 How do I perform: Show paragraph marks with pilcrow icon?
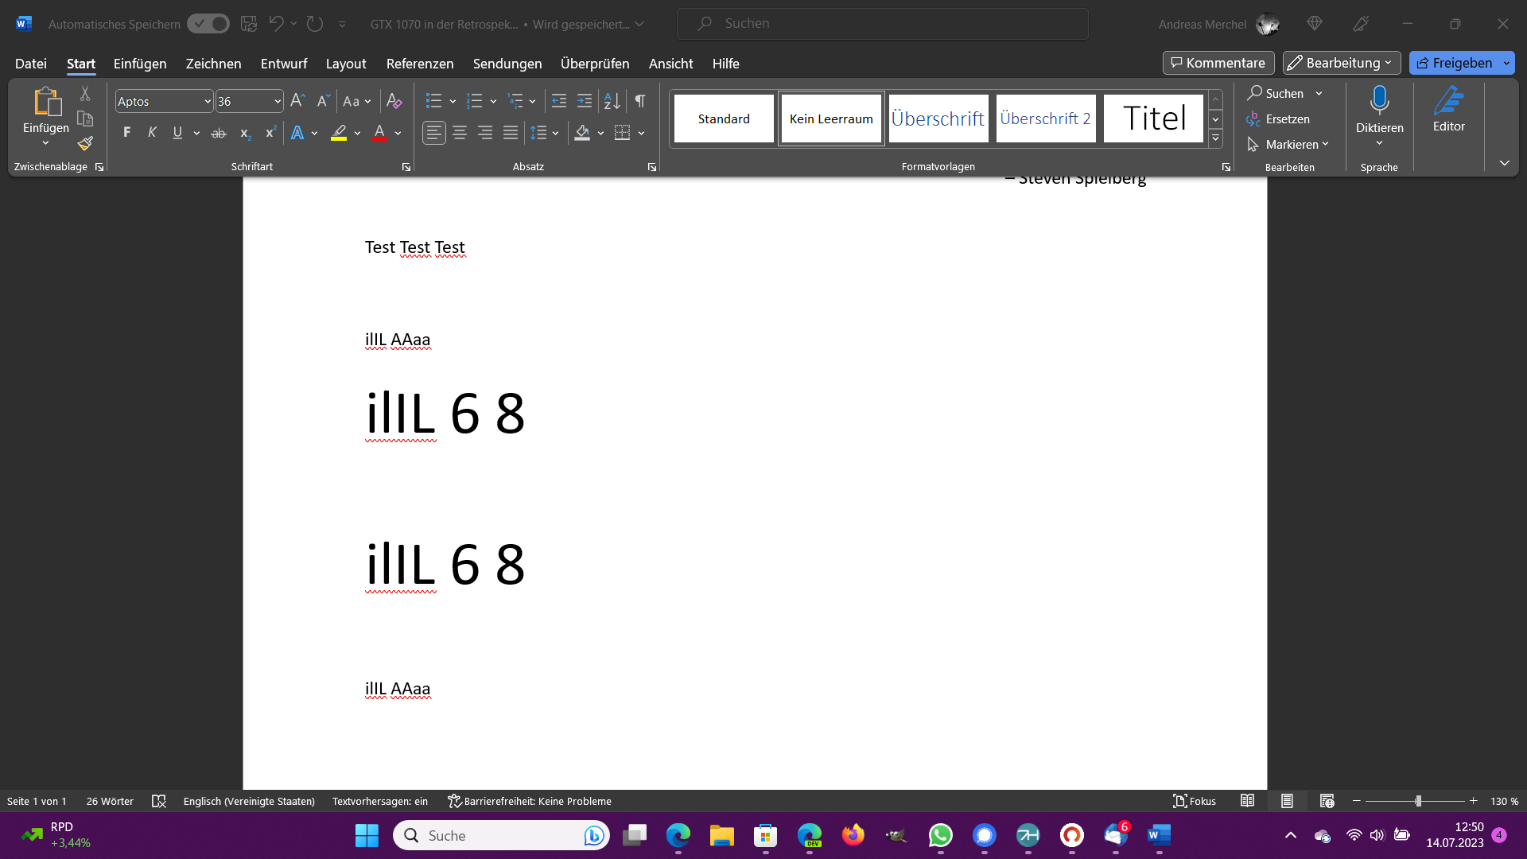pyautogui.click(x=640, y=101)
